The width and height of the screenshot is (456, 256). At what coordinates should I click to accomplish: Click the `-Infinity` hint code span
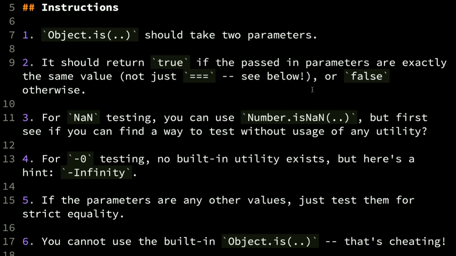(x=96, y=173)
